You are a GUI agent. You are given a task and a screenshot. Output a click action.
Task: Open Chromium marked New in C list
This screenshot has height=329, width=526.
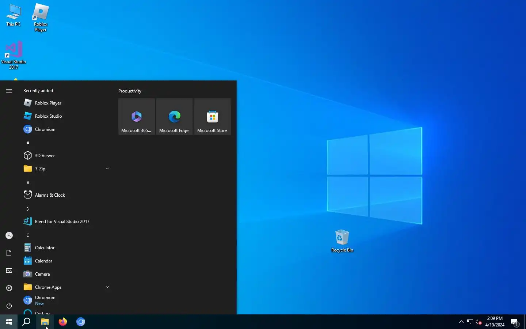66,300
